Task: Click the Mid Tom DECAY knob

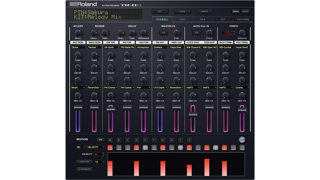Action: 127,67
